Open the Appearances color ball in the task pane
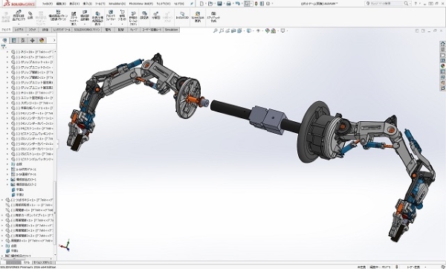 point(442,66)
